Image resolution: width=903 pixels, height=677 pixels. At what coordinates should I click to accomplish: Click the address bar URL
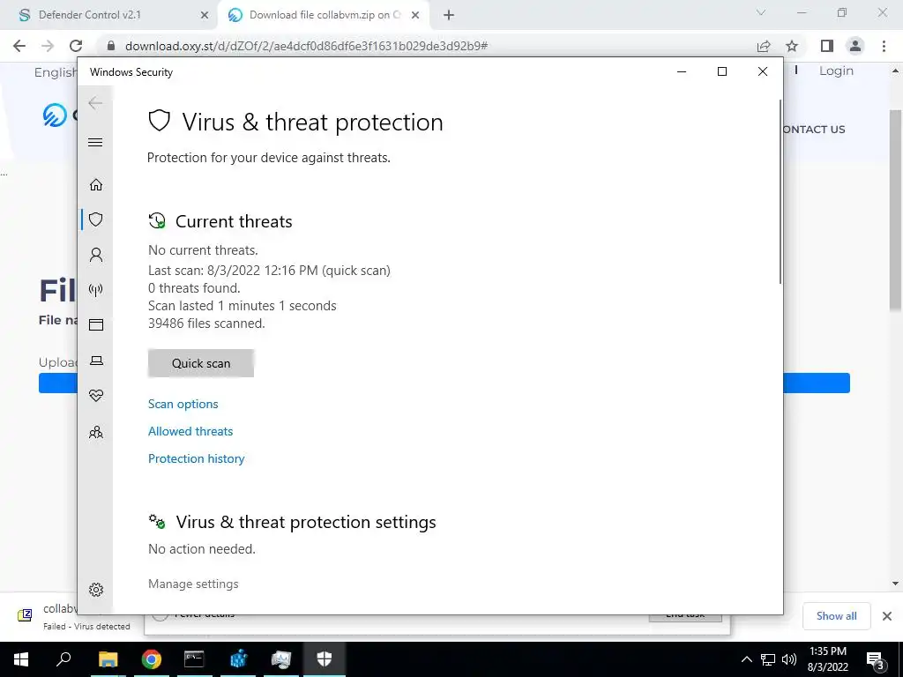(x=306, y=46)
